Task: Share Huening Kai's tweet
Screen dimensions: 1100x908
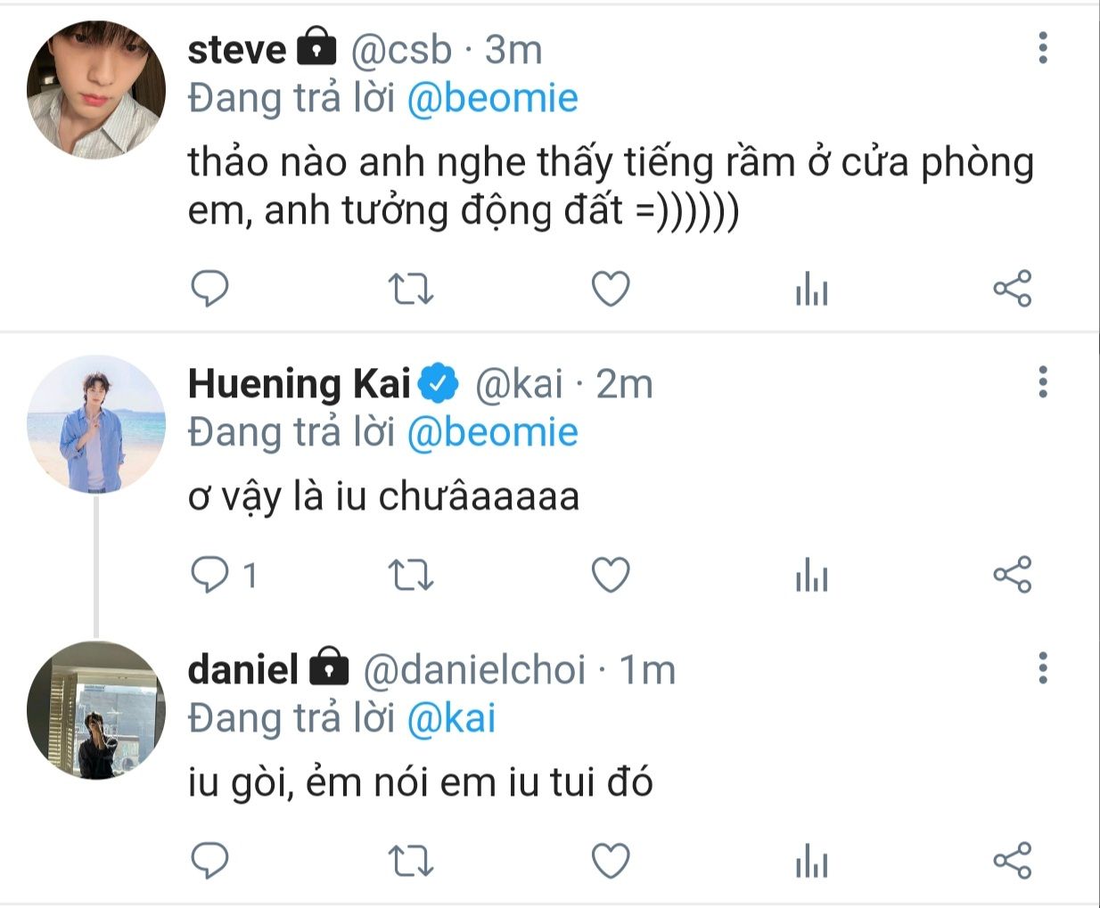Action: coord(1012,575)
